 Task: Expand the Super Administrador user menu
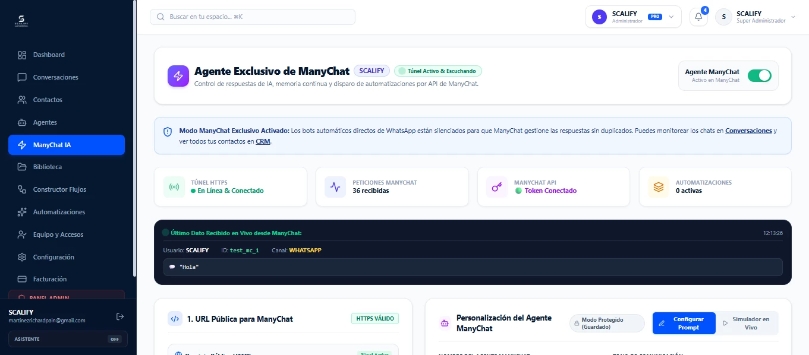(x=756, y=17)
